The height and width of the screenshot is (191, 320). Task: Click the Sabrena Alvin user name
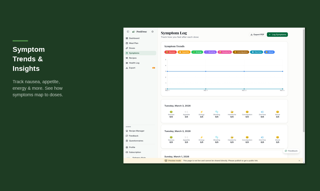pos(139,158)
